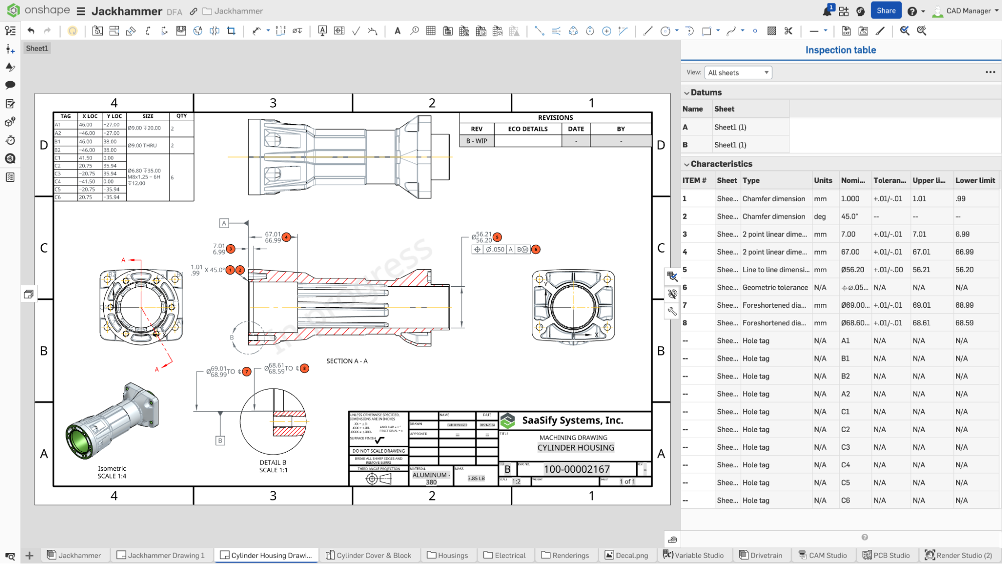The image size is (1002, 564).
Task: Open the Insert view tool
Action: pos(97,31)
